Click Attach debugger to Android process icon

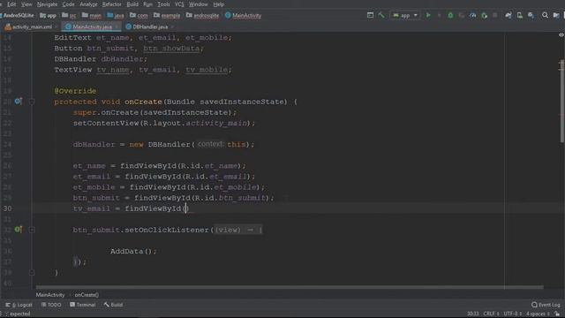pos(485,15)
